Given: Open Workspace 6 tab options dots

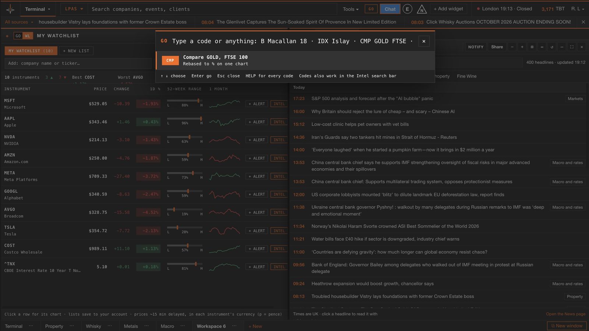Looking at the screenshot, I should coord(234,326).
